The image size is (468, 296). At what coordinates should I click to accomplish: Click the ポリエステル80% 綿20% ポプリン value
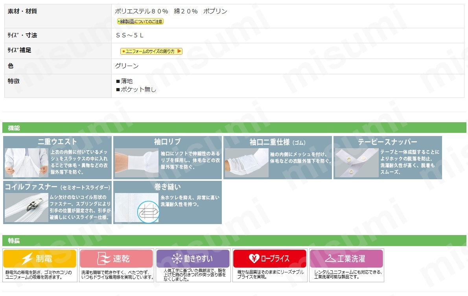pos(171,11)
